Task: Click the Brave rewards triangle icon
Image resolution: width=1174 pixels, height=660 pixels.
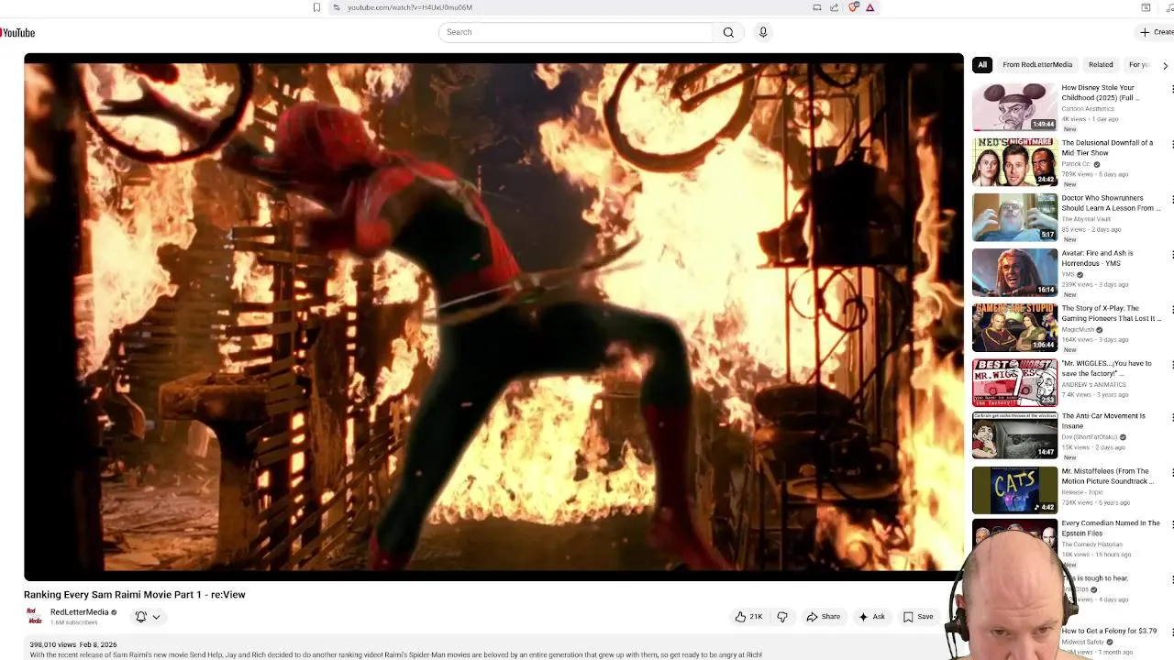Action: 869,7
